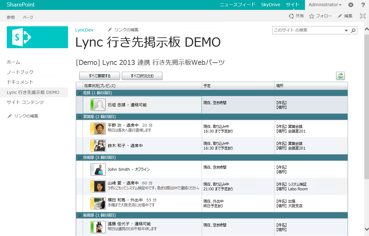The image size is (369, 236).
Task: Open the Administrator account dropdown
Action: pos(325,5)
